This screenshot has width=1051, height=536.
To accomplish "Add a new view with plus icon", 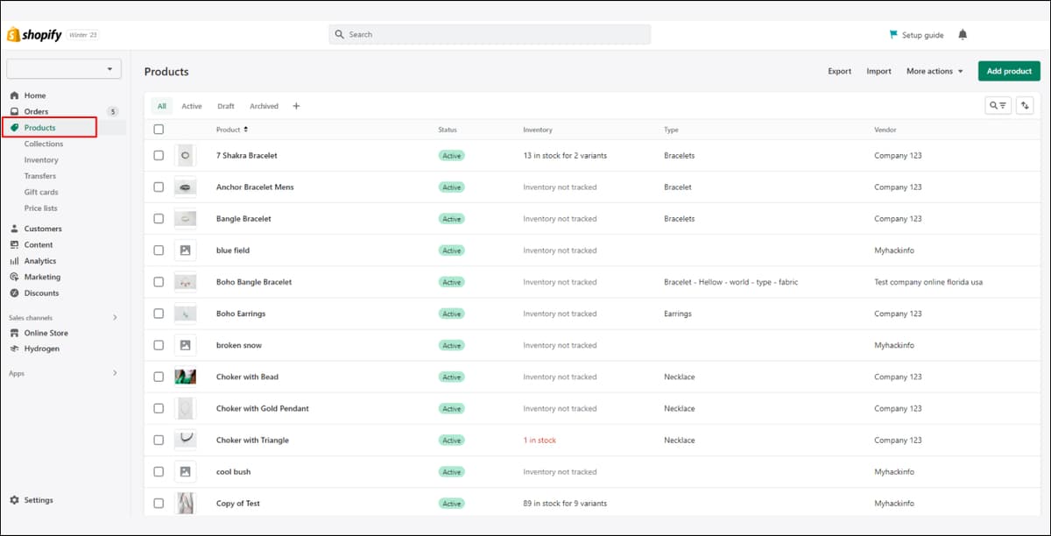I will point(296,106).
